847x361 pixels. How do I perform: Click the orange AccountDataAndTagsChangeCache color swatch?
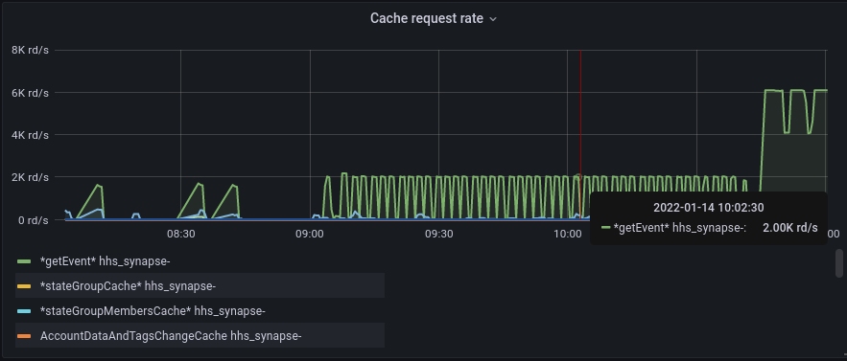[24, 336]
